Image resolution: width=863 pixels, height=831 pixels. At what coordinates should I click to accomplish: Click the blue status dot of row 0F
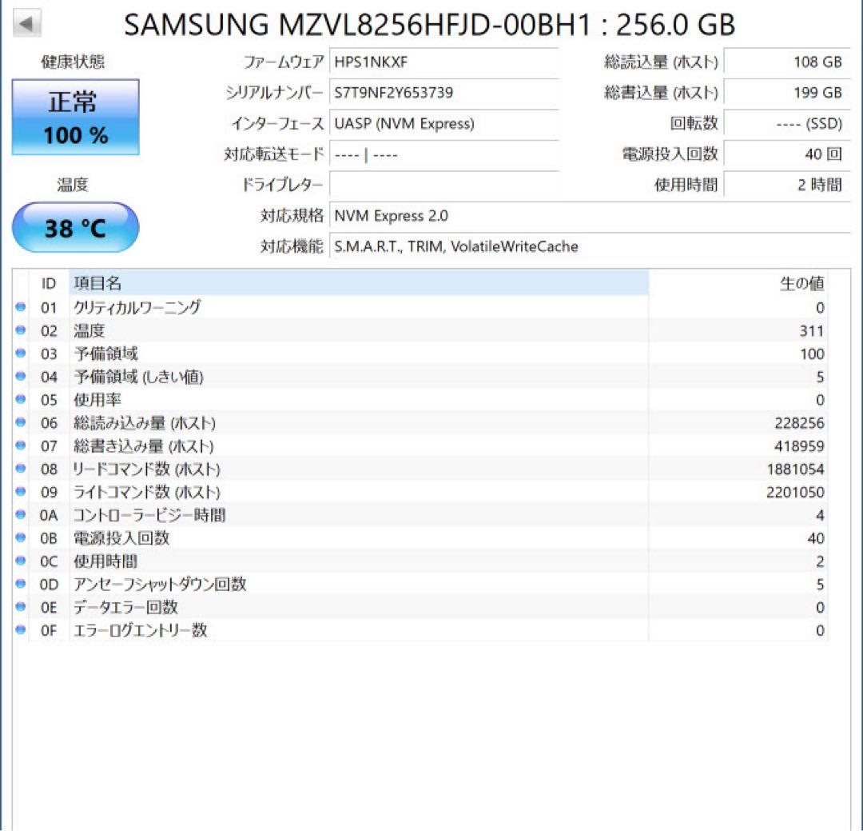pyautogui.click(x=21, y=629)
